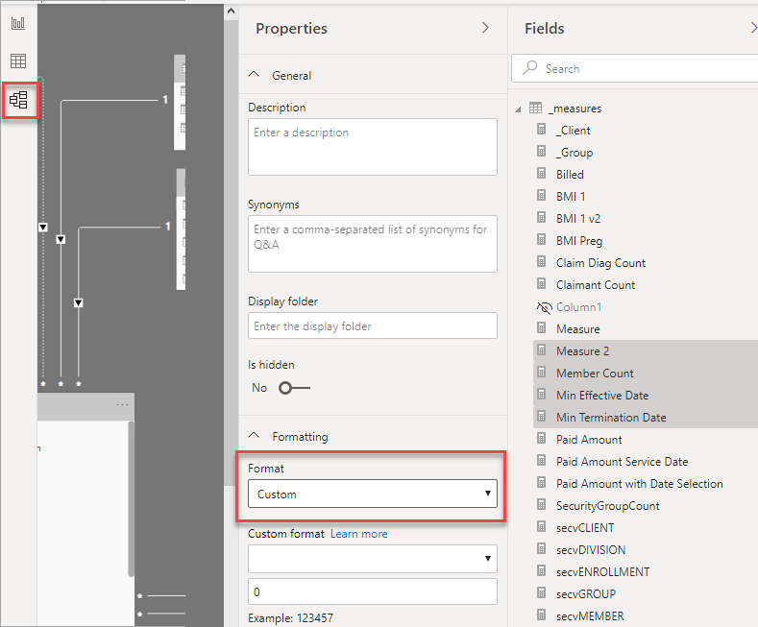Click the _measures table icon

click(x=536, y=108)
